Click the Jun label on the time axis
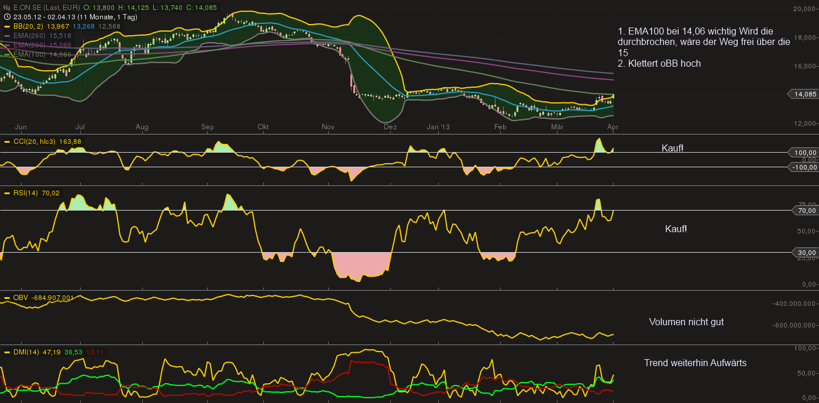The height and width of the screenshot is (403, 819). pos(20,126)
